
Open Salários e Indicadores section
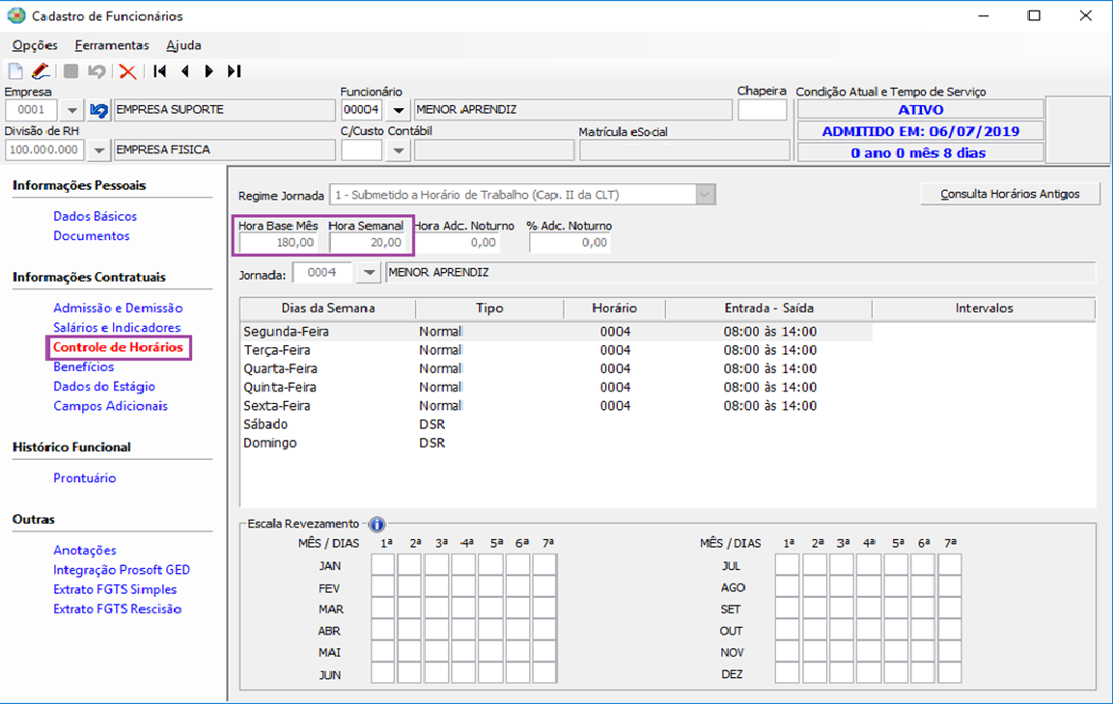click(x=117, y=328)
